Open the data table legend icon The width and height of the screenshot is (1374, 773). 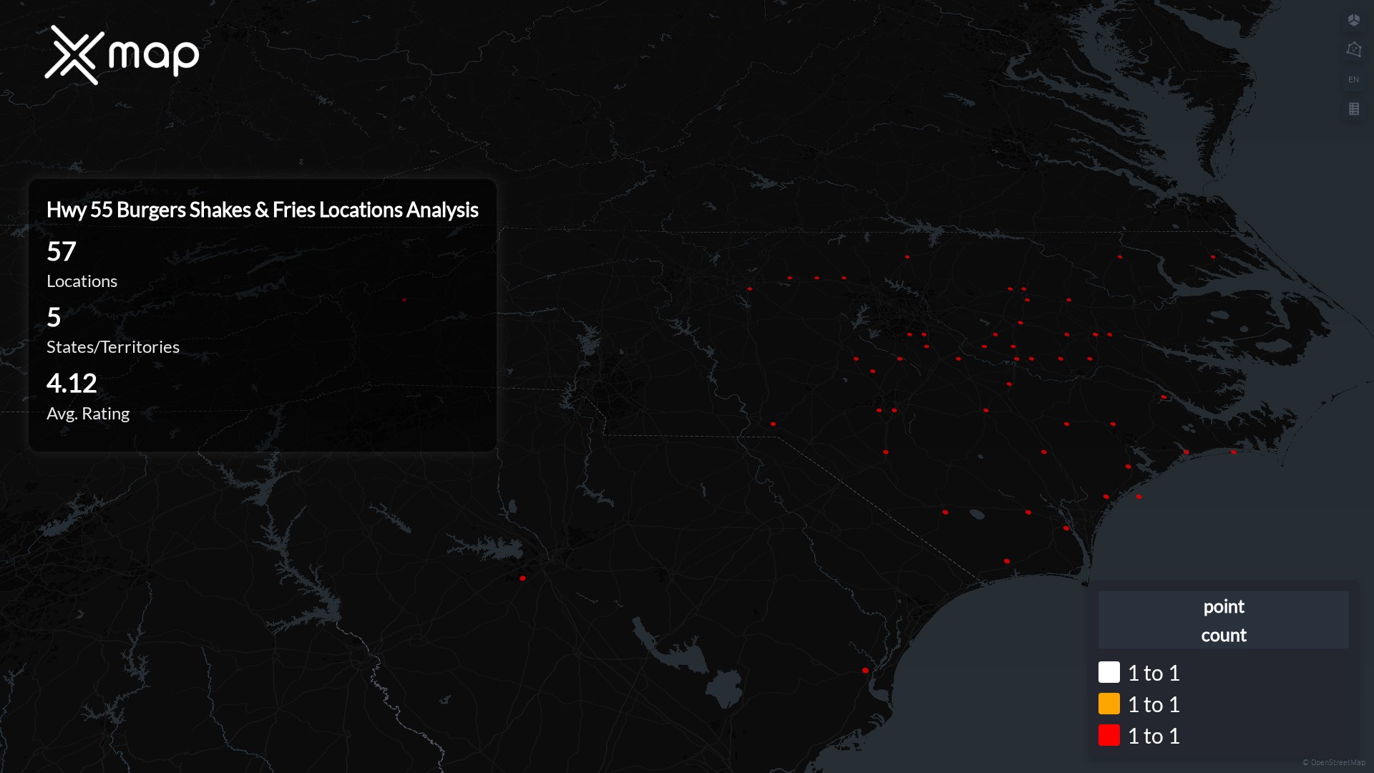point(1353,109)
